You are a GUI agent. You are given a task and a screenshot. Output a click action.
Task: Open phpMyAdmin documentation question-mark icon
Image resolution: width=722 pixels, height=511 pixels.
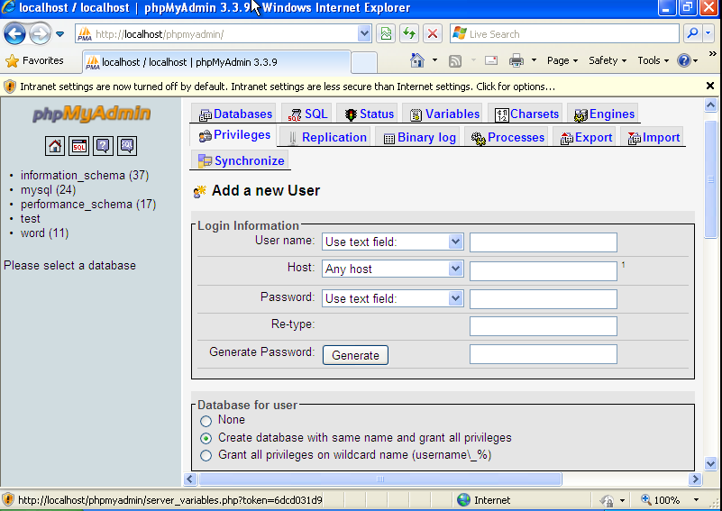[x=103, y=145]
